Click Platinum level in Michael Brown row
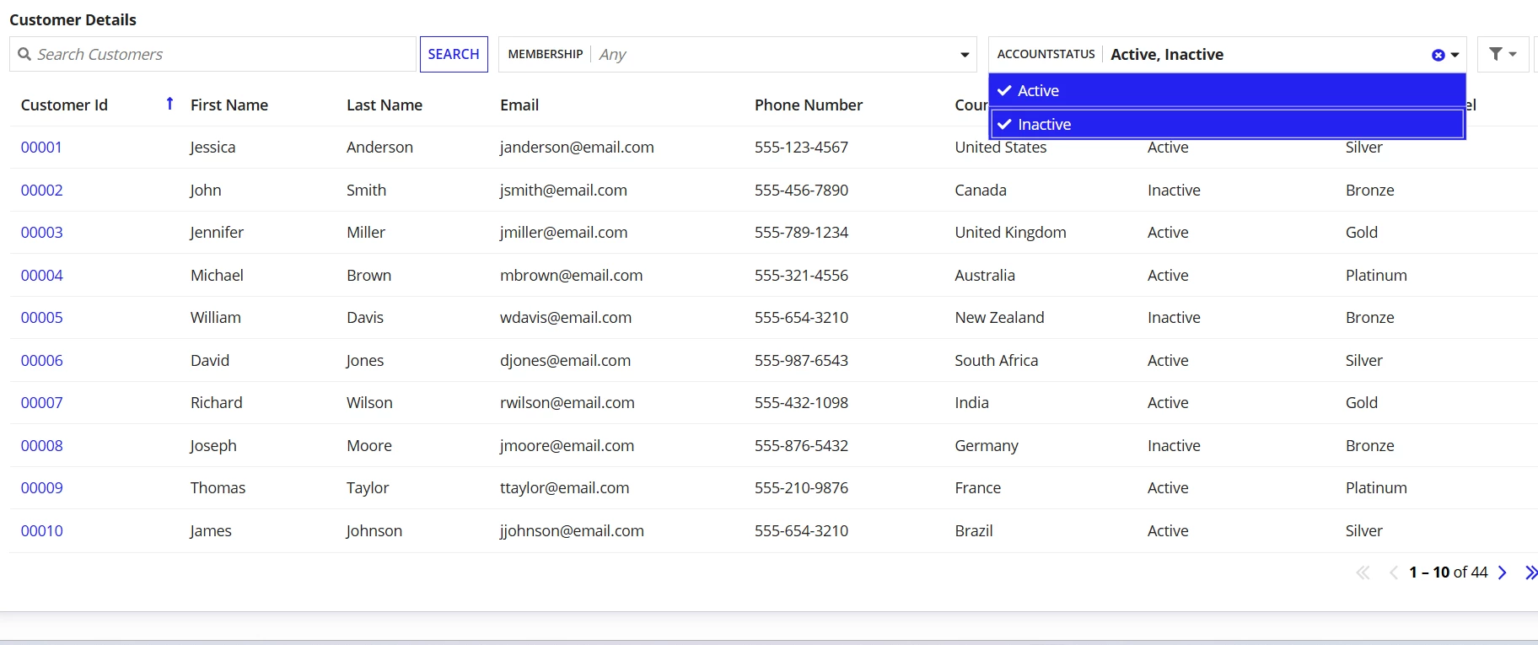The image size is (1538, 645). 1376,275
